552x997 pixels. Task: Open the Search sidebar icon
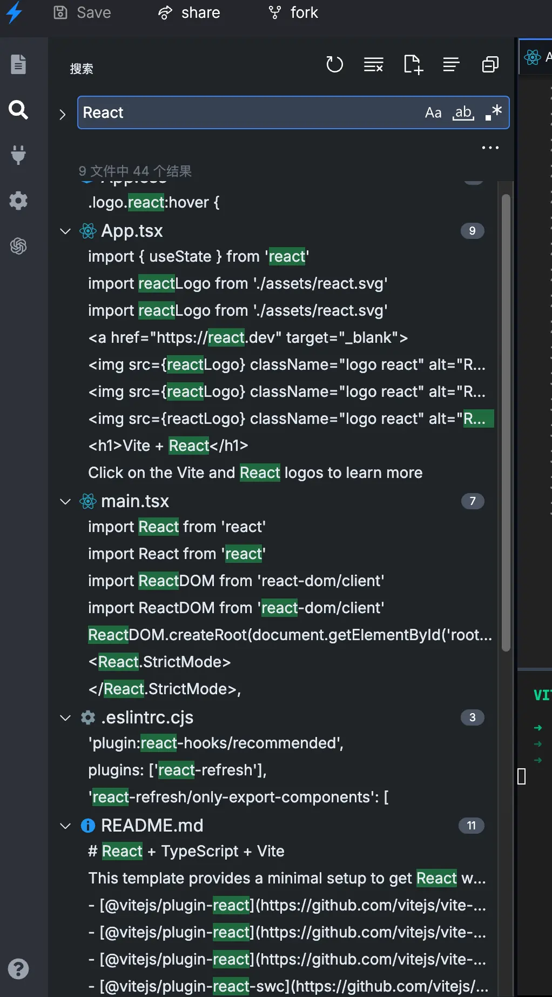tap(18, 110)
